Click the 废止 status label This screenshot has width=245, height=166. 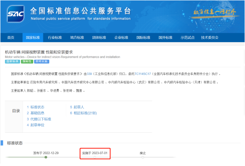click(x=143, y=153)
